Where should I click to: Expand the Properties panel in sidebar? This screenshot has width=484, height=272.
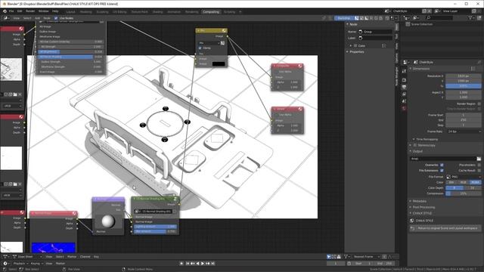pos(348,52)
